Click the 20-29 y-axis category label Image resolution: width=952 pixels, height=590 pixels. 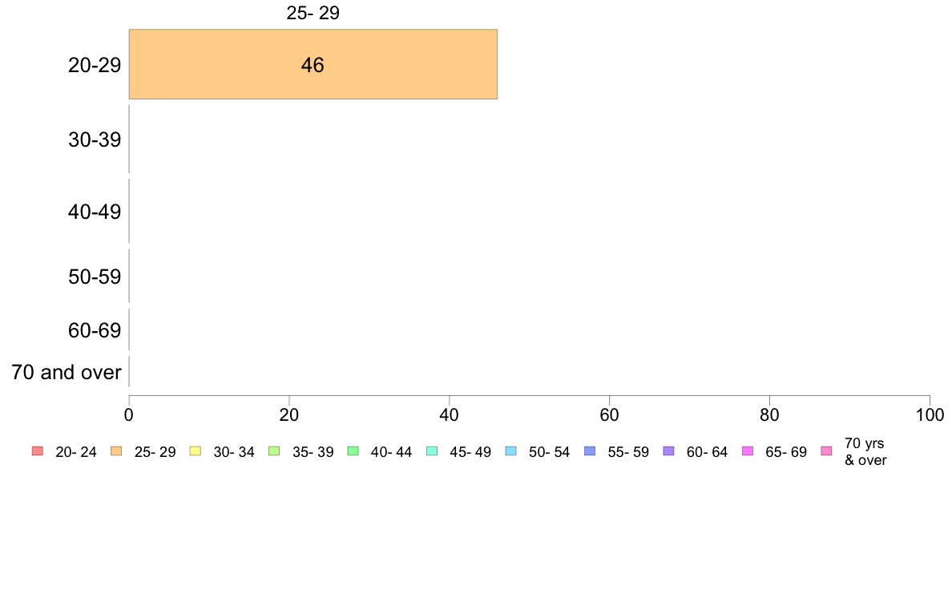(95, 65)
